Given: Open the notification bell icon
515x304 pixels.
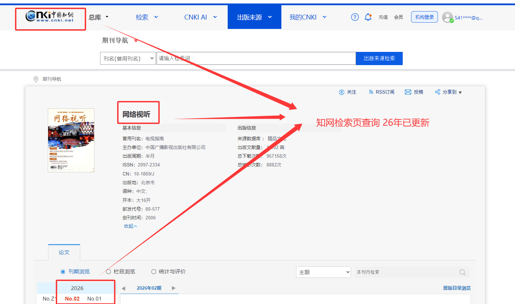Looking at the screenshot, I should click(x=368, y=17).
